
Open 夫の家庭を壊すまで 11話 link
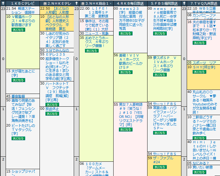[204, 30]
